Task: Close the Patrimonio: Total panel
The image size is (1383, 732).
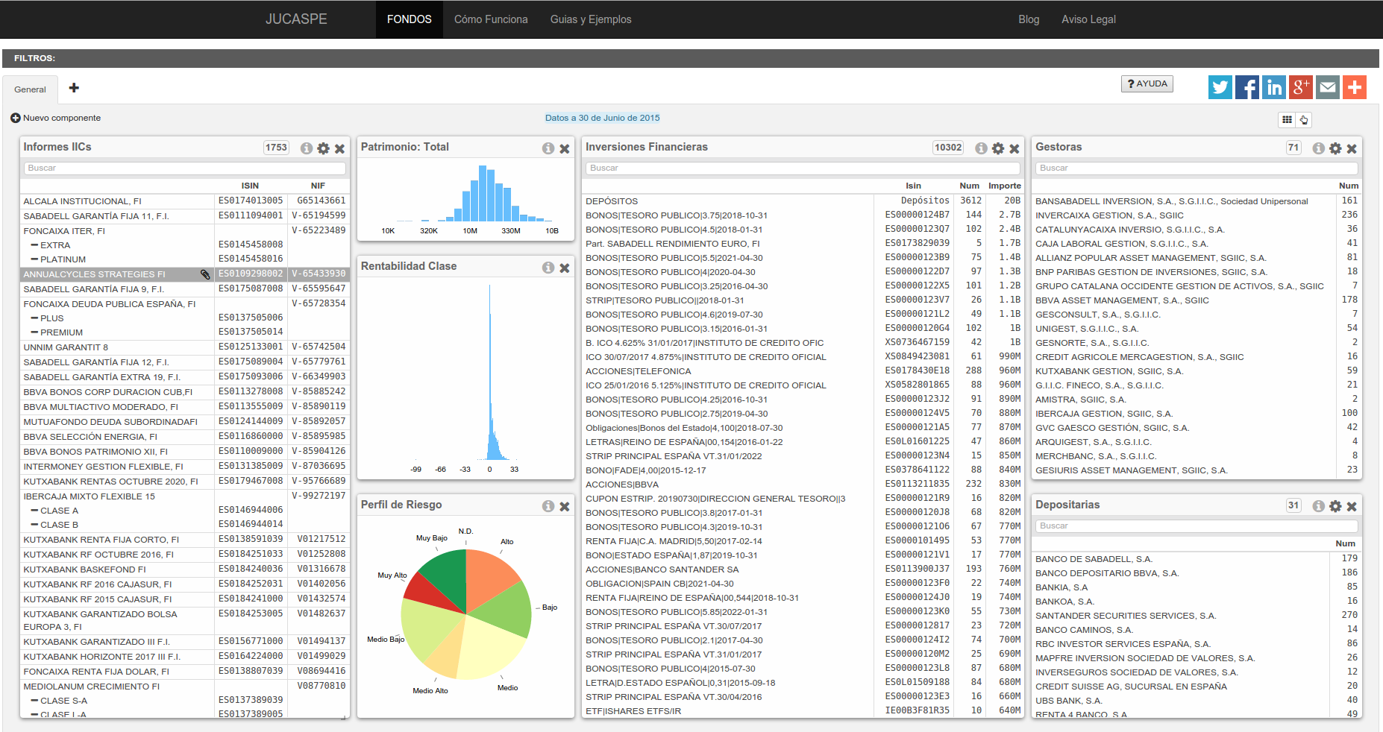Action: click(565, 148)
